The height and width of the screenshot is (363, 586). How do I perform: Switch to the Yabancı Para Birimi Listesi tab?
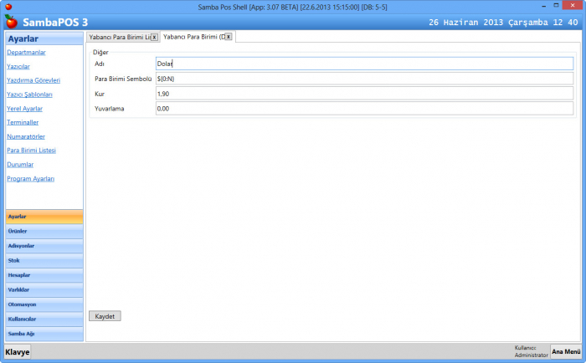pyautogui.click(x=118, y=38)
